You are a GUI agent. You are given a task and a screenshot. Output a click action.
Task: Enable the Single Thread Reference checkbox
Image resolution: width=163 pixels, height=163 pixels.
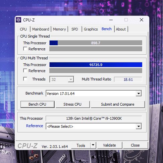point(25,49)
